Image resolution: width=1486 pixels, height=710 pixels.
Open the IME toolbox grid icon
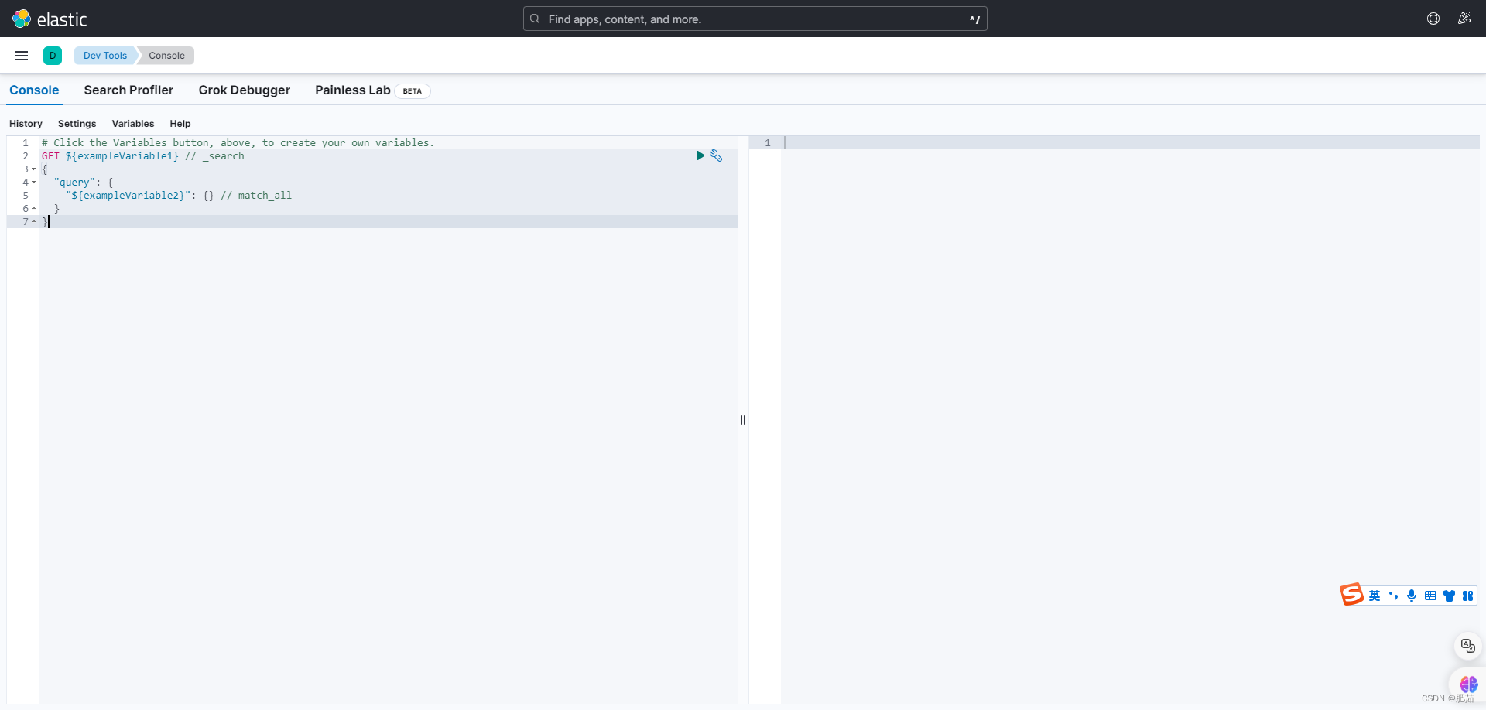(1467, 596)
